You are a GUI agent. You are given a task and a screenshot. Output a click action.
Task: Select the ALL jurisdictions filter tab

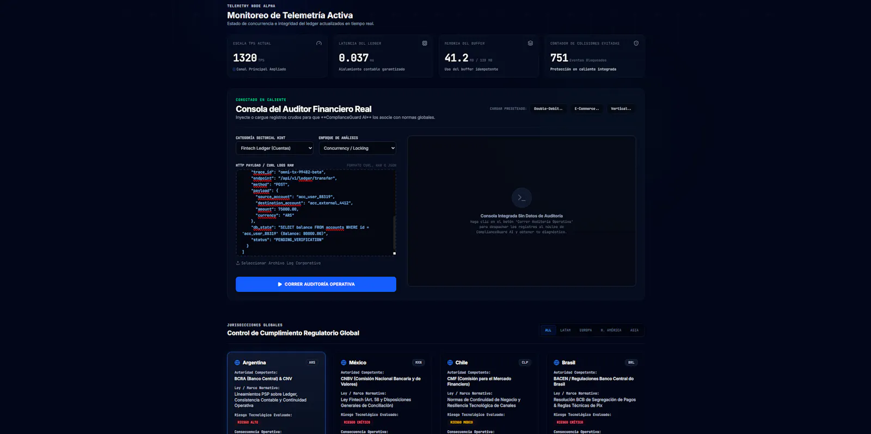click(x=548, y=330)
